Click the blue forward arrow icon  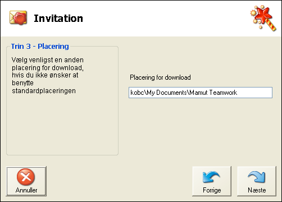tap(256, 177)
